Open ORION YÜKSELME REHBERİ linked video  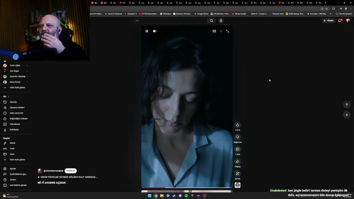(x=67, y=177)
